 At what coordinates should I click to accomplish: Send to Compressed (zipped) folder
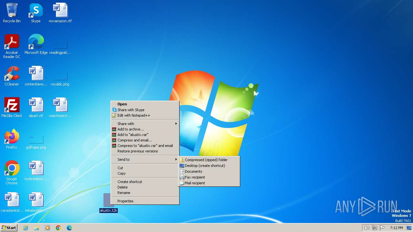tap(209, 160)
